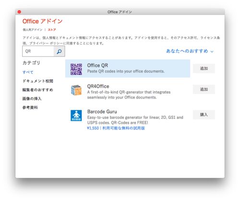The image size is (240, 200).
Task: Click the search field containing QR
Action: [x=38, y=51]
